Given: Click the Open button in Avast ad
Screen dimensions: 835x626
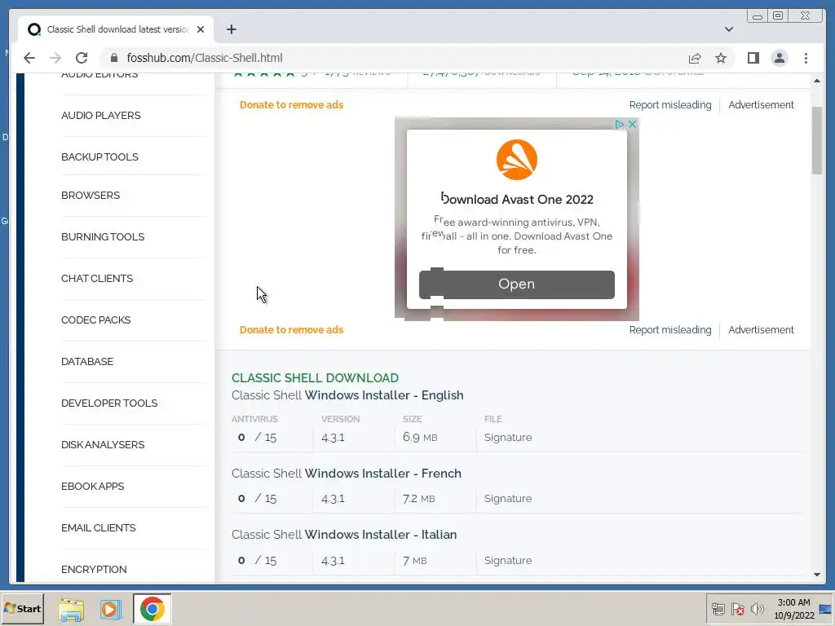Looking at the screenshot, I should pyautogui.click(x=516, y=284).
